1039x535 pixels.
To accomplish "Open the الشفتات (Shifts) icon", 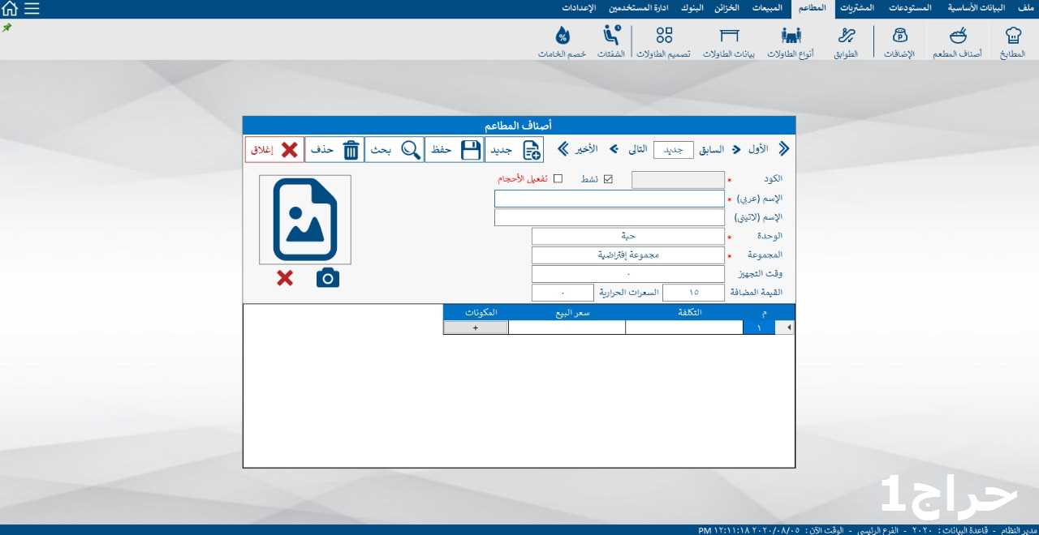I will [611, 36].
